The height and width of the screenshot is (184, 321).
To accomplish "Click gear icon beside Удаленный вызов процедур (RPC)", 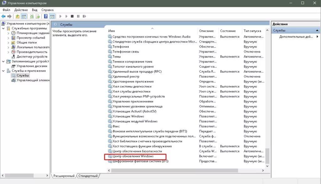I will point(110,71).
